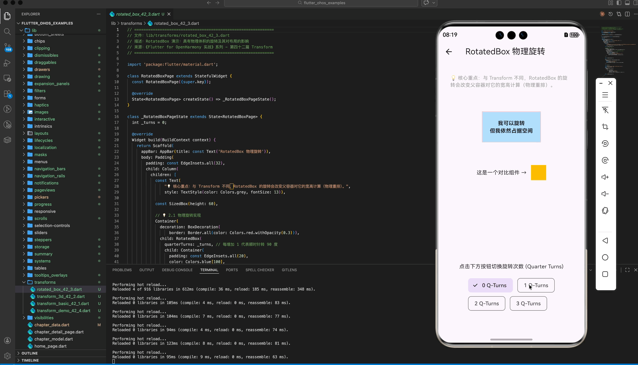This screenshot has width=638, height=365.
Task: Switch to the DEBUG CONSOLE tab
Action: point(177,270)
